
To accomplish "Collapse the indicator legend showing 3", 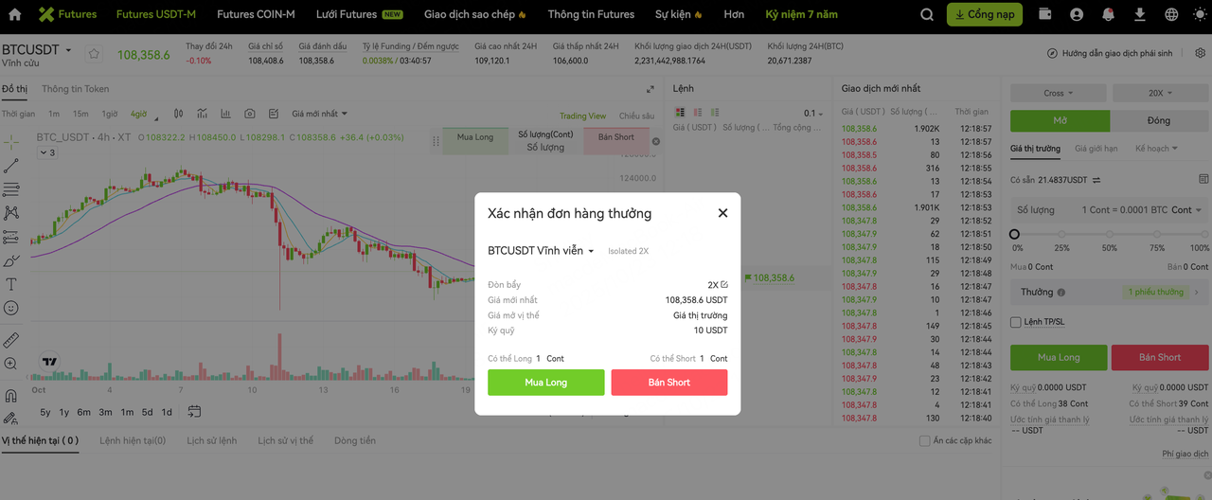I will pos(47,152).
